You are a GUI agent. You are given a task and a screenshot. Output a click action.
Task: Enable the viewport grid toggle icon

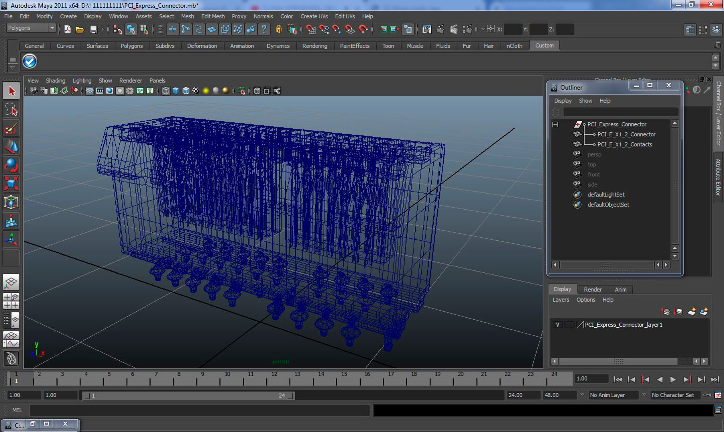tap(90, 91)
